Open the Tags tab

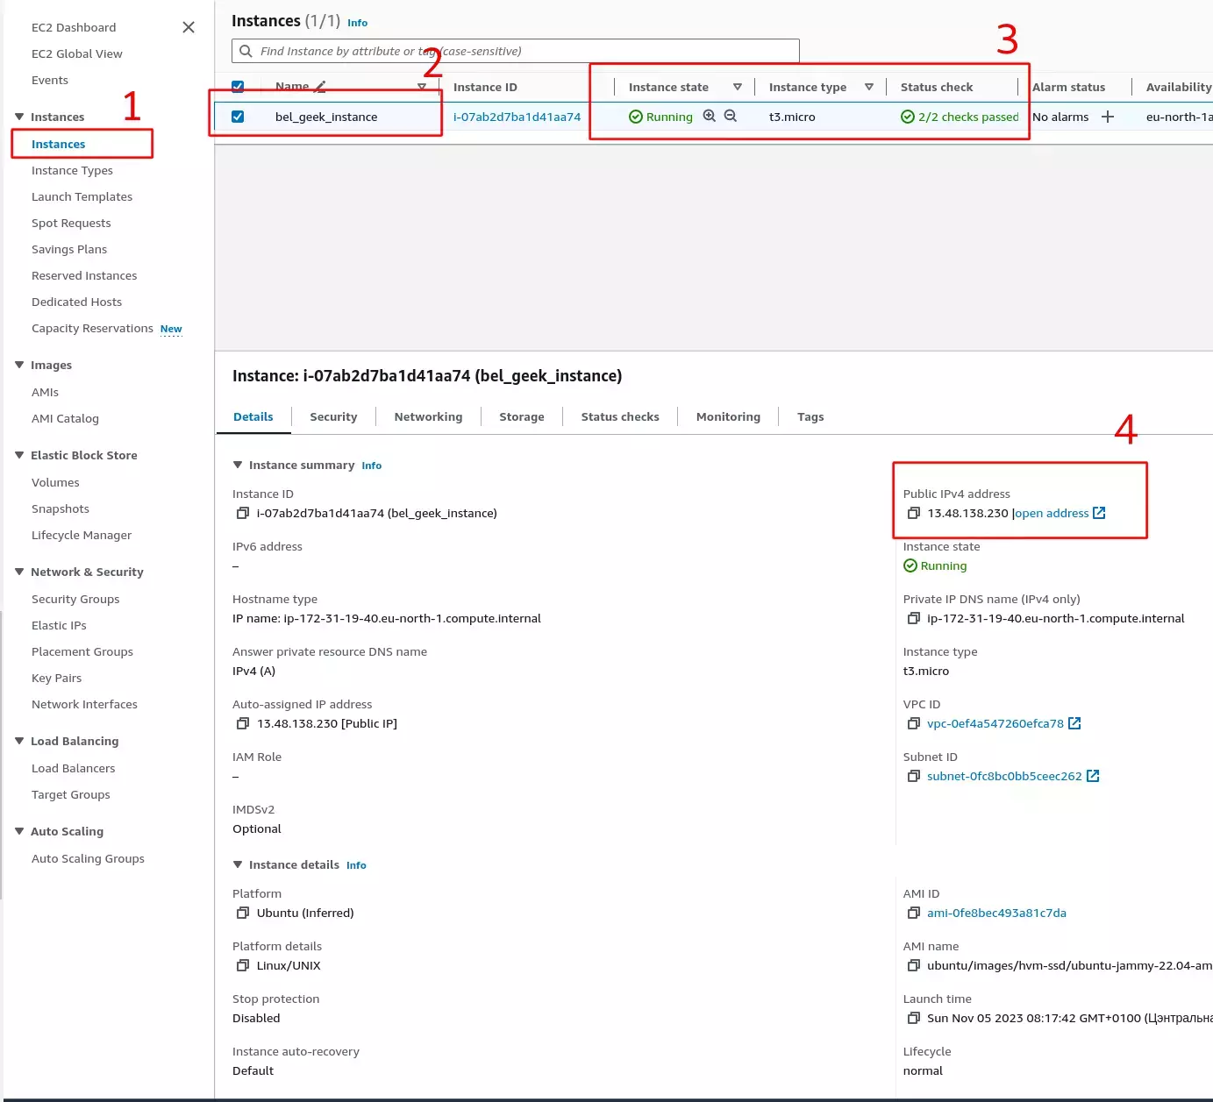click(810, 416)
